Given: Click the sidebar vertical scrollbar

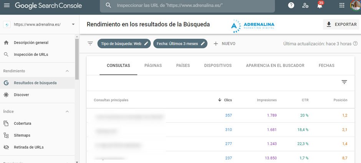Looking at the screenshot, I should 77,59.
